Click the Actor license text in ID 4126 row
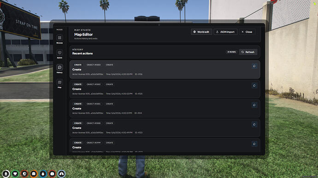This screenshot has height=178, width=318. [88, 75]
